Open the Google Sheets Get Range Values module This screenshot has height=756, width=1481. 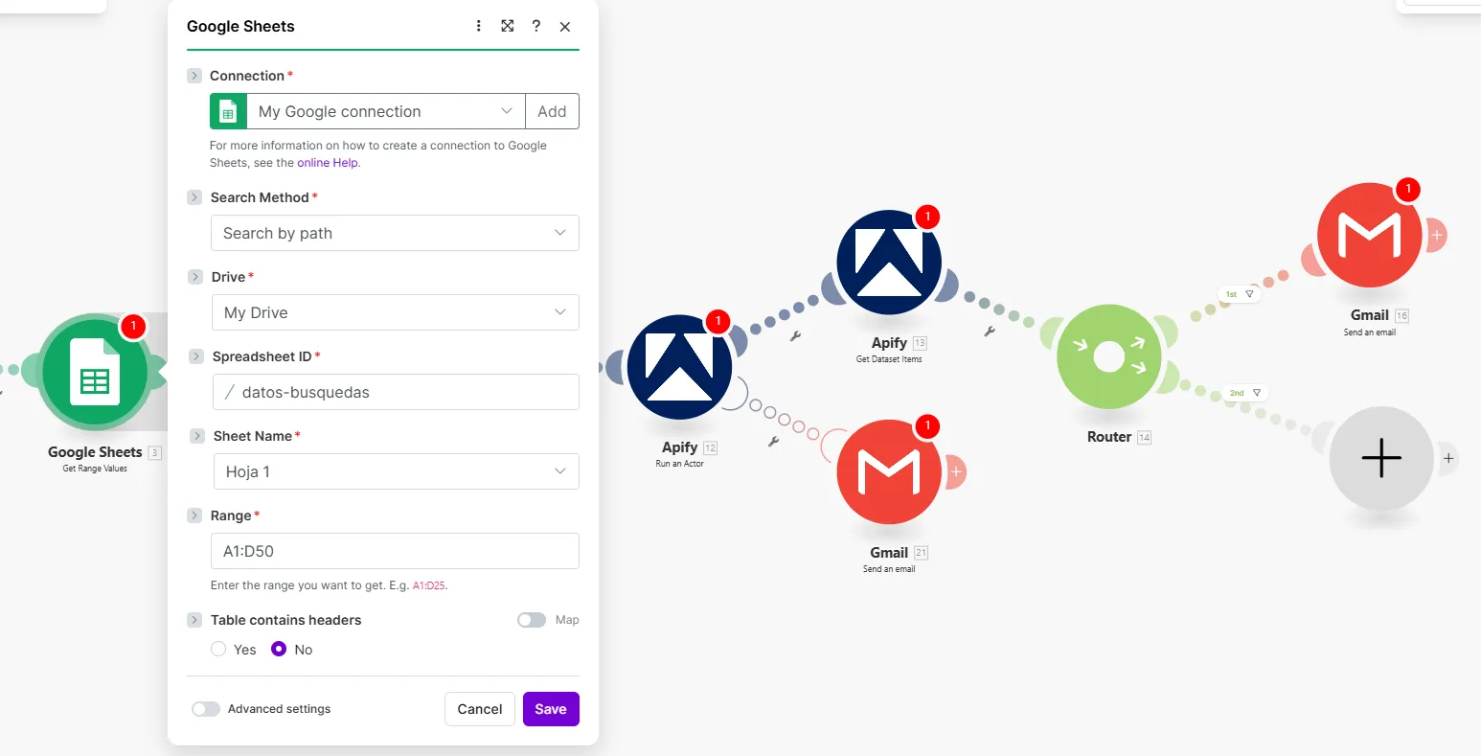coord(93,373)
